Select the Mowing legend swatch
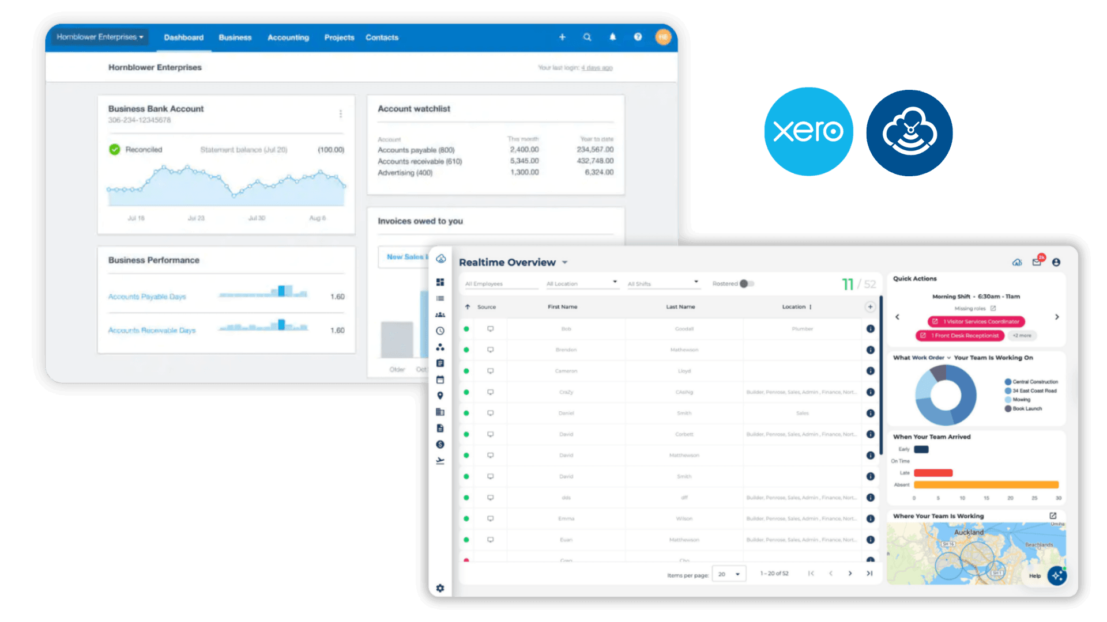Screen dimensions: 1107x622 [x=1008, y=400]
